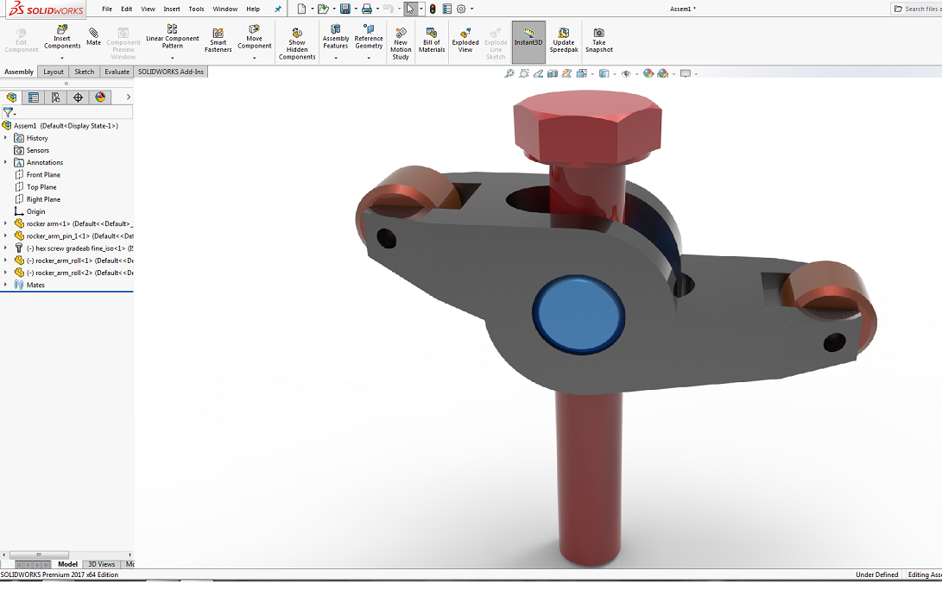
Task: Open the PropertyManager tab icon
Action: (34, 97)
